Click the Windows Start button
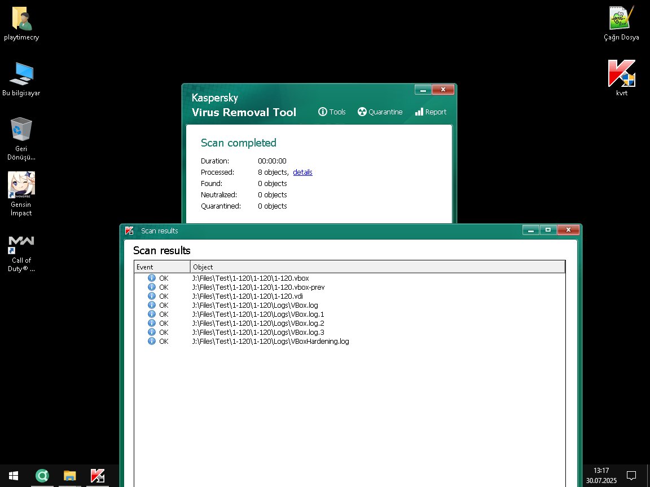The width and height of the screenshot is (650, 487). (x=14, y=476)
